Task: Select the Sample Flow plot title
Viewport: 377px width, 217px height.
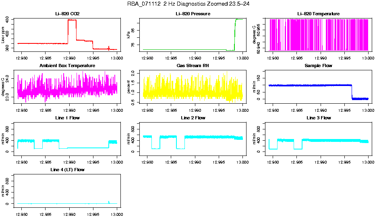Action: tap(319, 66)
